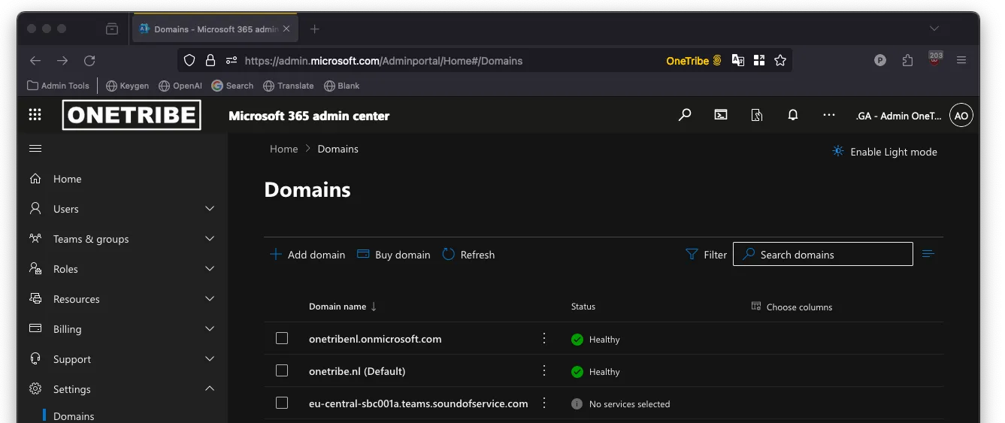Select the onetribenl.onmicrosoft.com checkbox
Image resolution: width=1005 pixels, height=423 pixels.
pyautogui.click(x=282, y=339)
